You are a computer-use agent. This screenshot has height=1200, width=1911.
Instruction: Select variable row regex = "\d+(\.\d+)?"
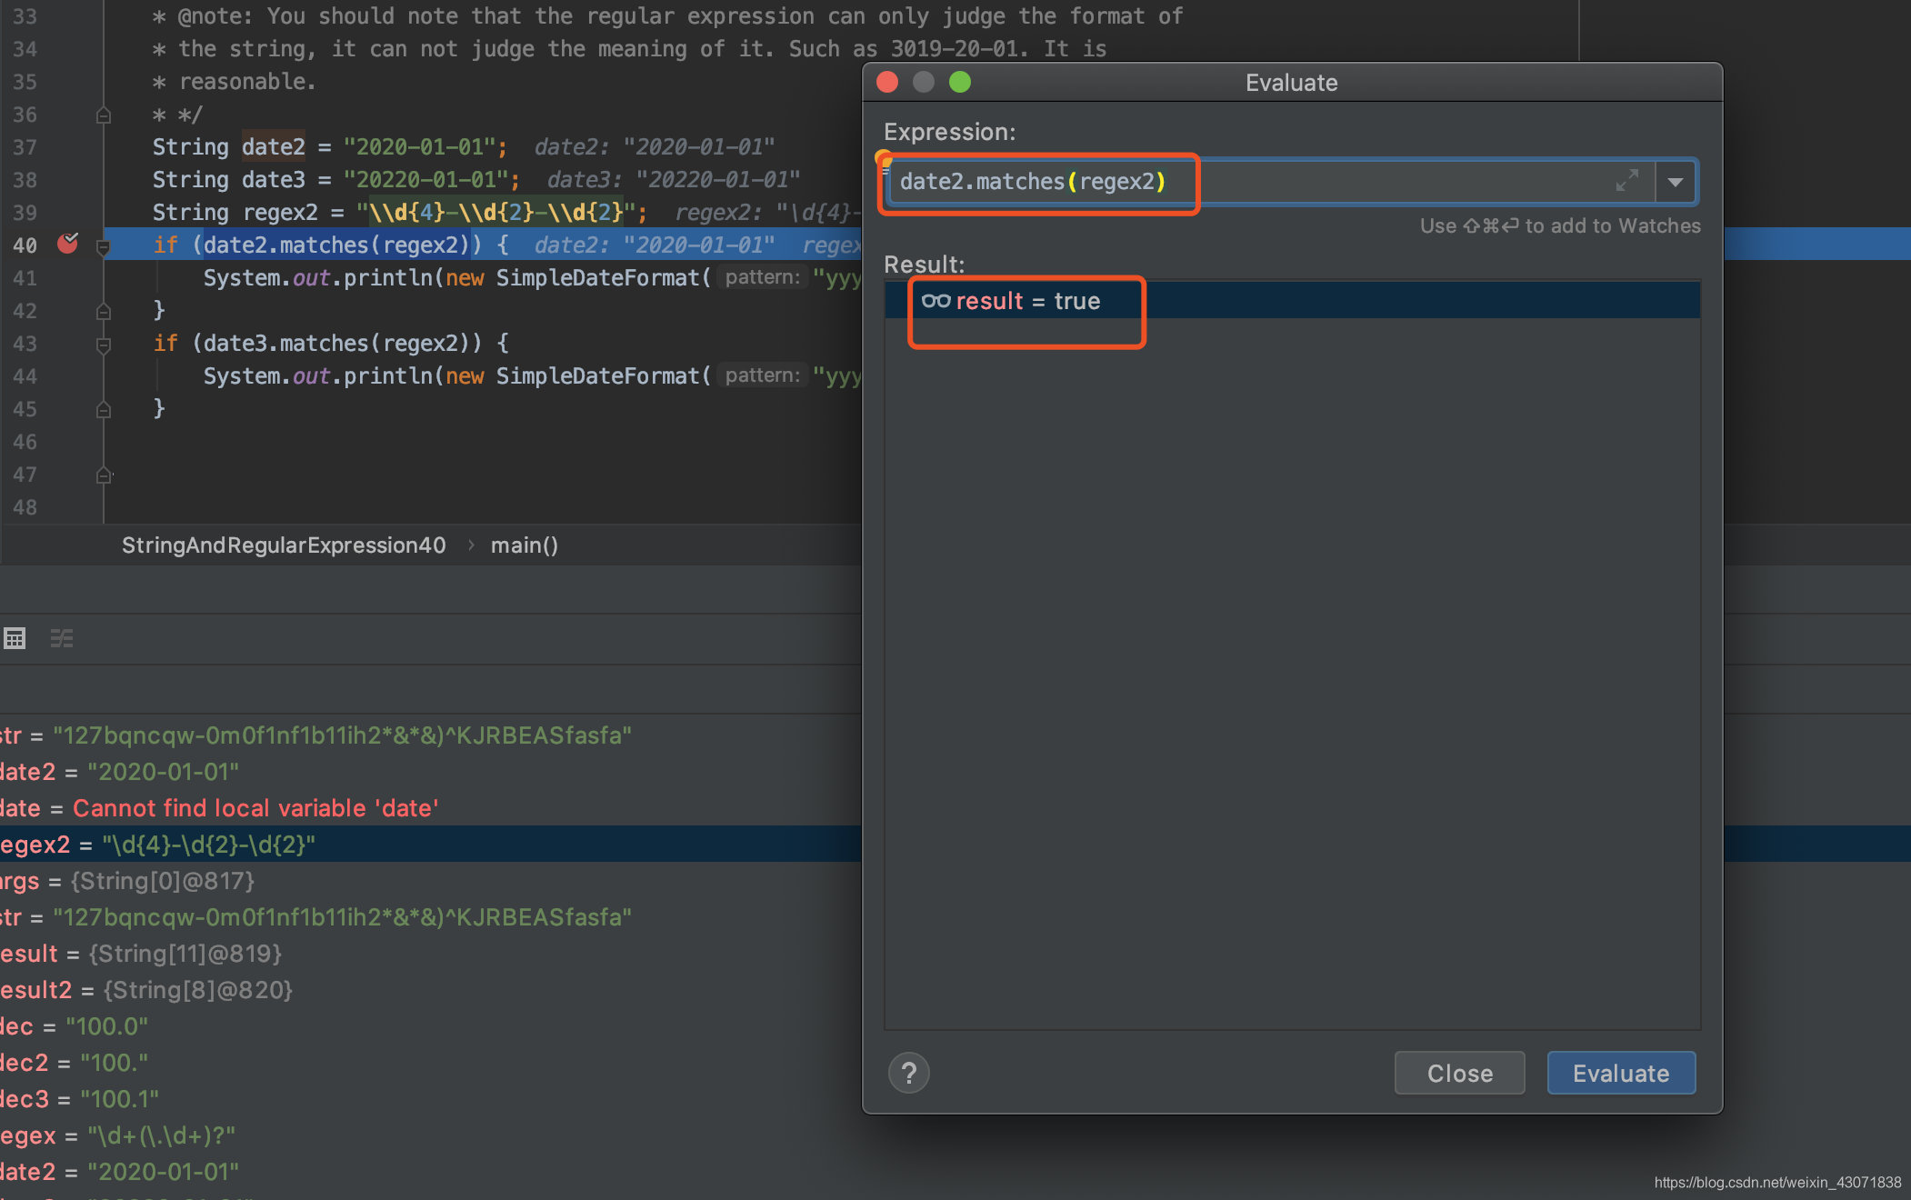tap(431, 1135)
